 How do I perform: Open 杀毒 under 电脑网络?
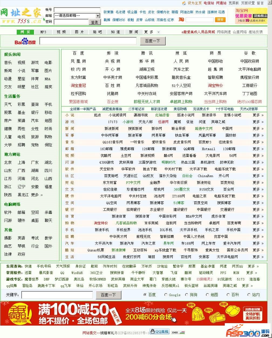(x=48, y=212)
